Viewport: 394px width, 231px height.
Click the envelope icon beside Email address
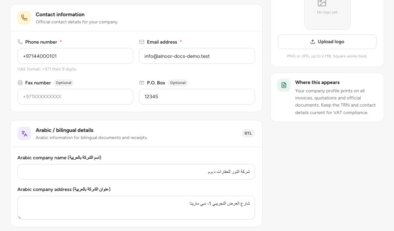[142, 42]
